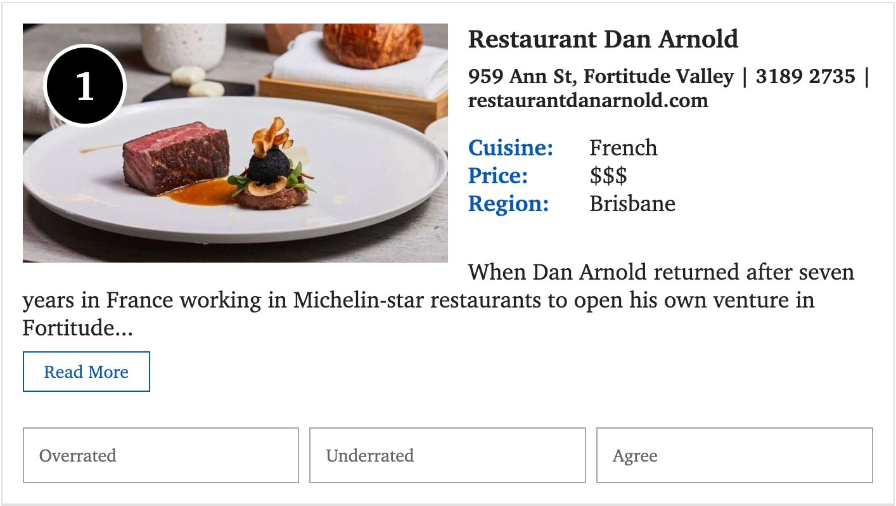The image size is (896, 506).
Task: Click the number 1 rank badge
Action: pyautogui.click(x=85, y=86)
